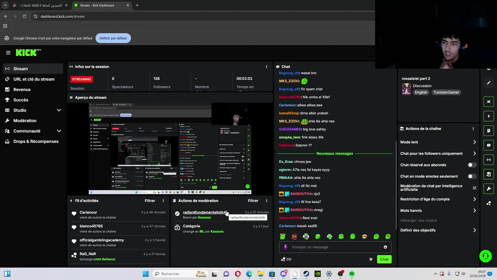Open the green headset support button
The width and height of the screenshot is (497, 280).
[485, 256]
